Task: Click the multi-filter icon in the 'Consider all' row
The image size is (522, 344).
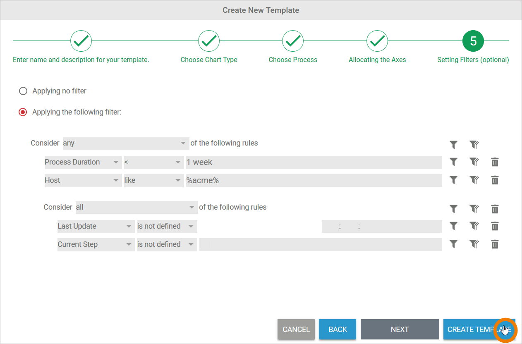Action: coord(474,209)
